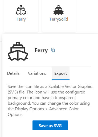The image size is (98, 137).
Task: Click the 'Display Options' text in description
Action: [29, 109]
